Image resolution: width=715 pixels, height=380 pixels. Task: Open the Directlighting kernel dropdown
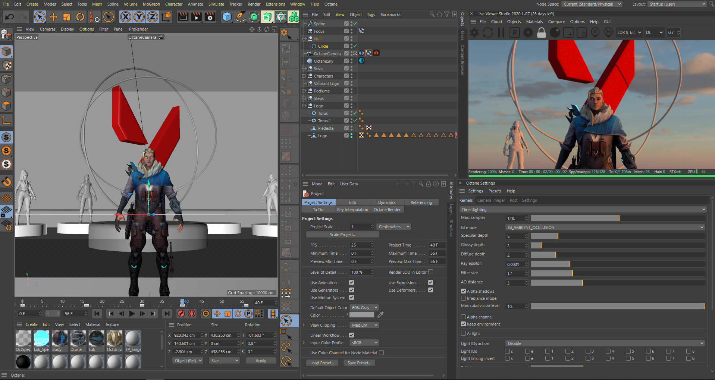583,210
